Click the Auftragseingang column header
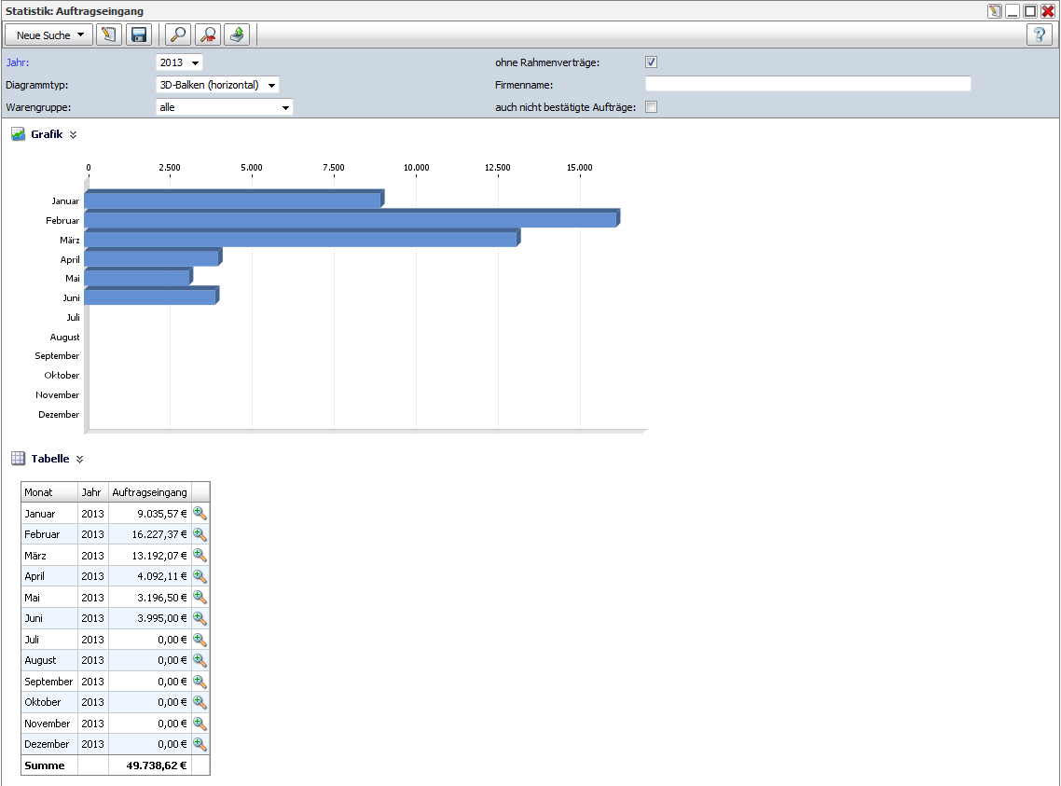The width and height of the screenshot is (1061, 786). [149, 492]
